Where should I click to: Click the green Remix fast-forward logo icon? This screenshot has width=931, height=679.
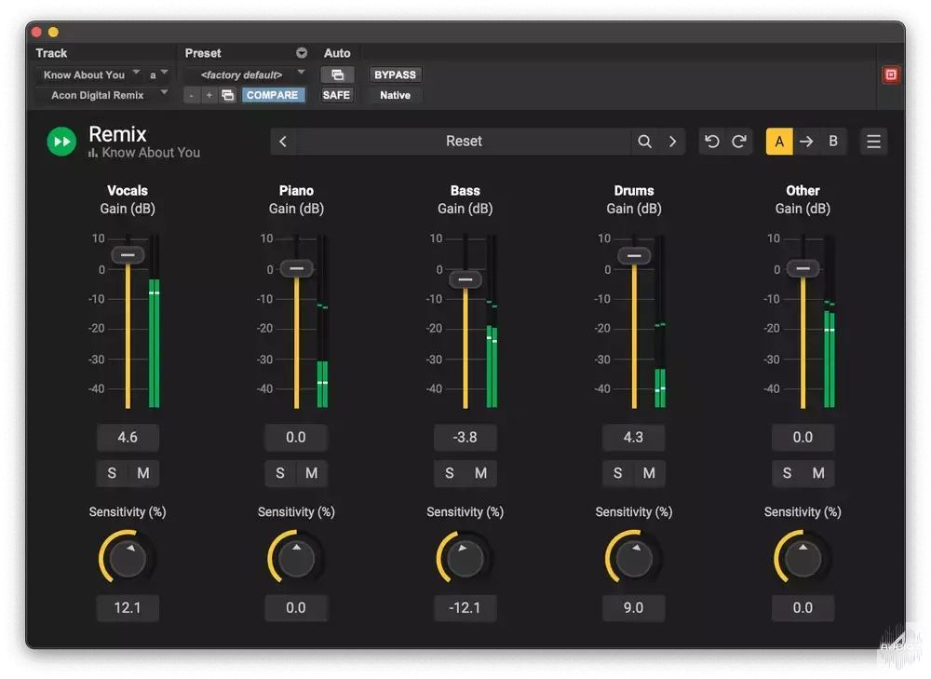point(61,142)
